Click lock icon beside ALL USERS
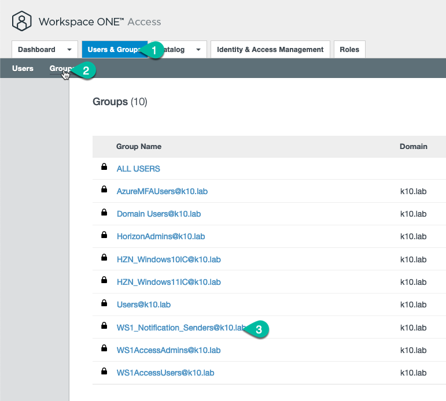The image size is (446, 401). click(x=104, y=166)
